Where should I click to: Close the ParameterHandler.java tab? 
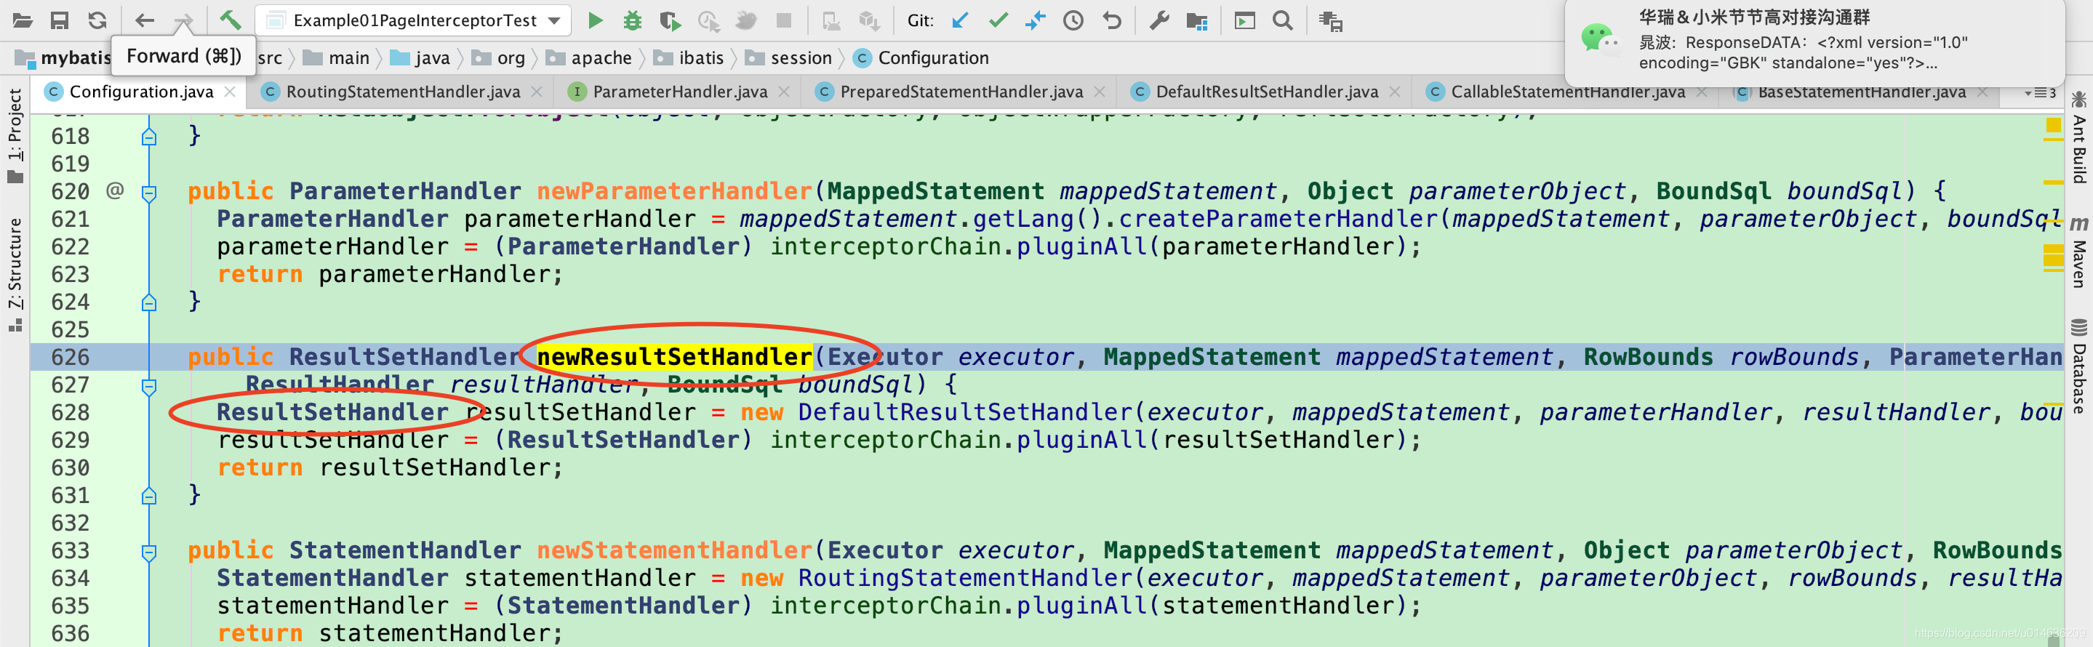(x=784, y=92)
